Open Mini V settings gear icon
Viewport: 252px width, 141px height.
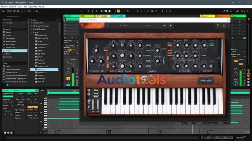[x=224, y=25]
